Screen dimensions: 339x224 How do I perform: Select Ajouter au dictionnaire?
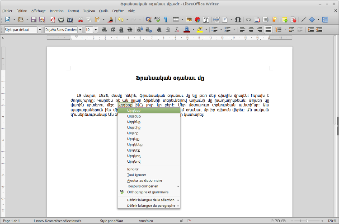(149, 180)
